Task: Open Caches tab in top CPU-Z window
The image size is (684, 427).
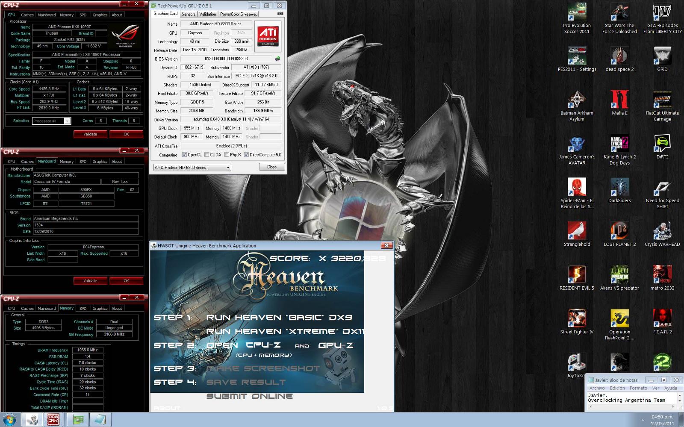Action: click(x=27, y=15)
